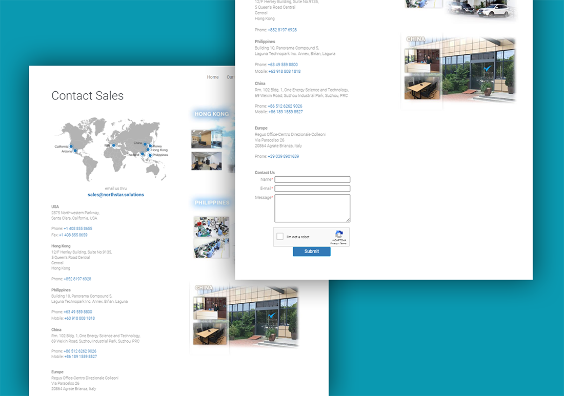
Task: Click the reCAPTCHA logo icon
Action: pyautogui.click(x=339, y=234)
